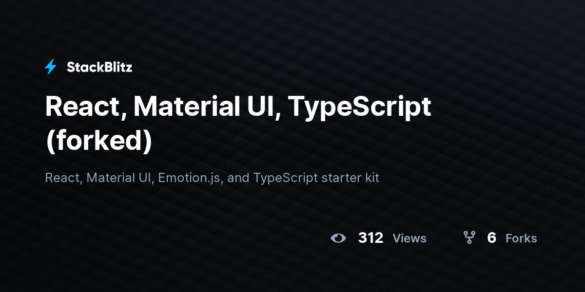Select the 312 view count number
Image resolution: width=585 pixels, height=292 pixels.
coord(370,238)
